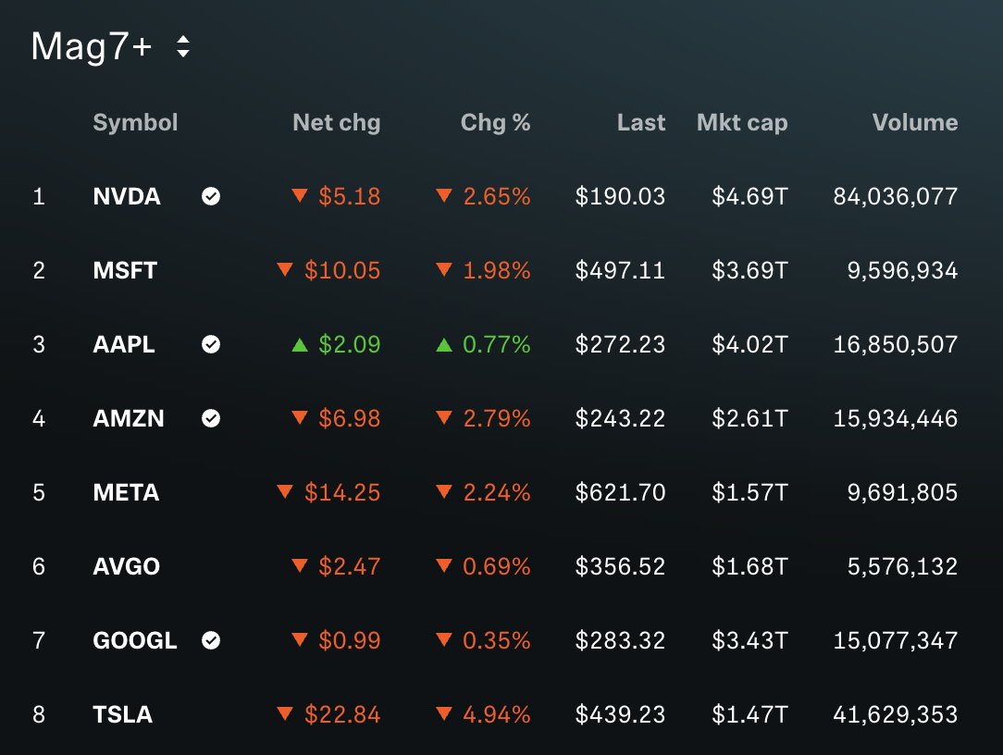Viewport: 1003px width, 755px height.
Task: Select the AVGO symbol
Action: tap(126, 566)
